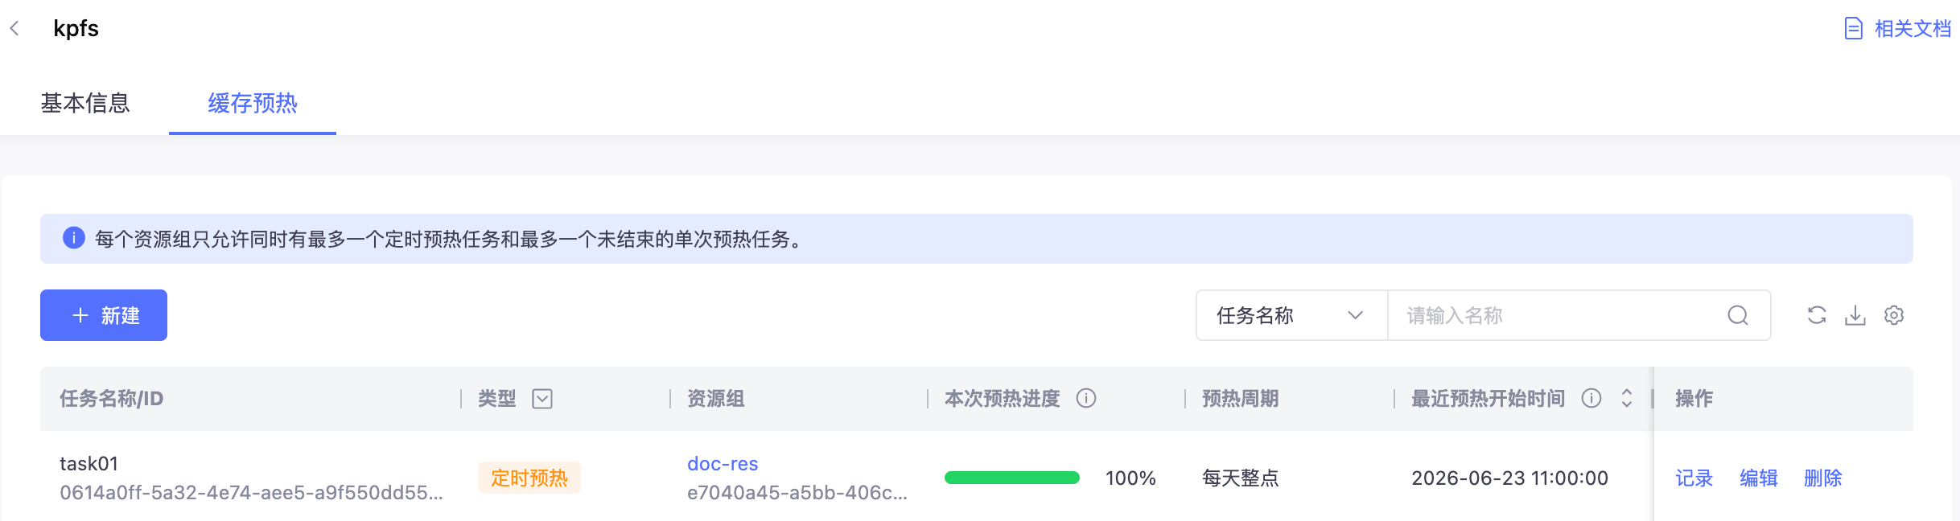Select the 缓存预热 tab

pyautogui.click(x=253, y=103)
